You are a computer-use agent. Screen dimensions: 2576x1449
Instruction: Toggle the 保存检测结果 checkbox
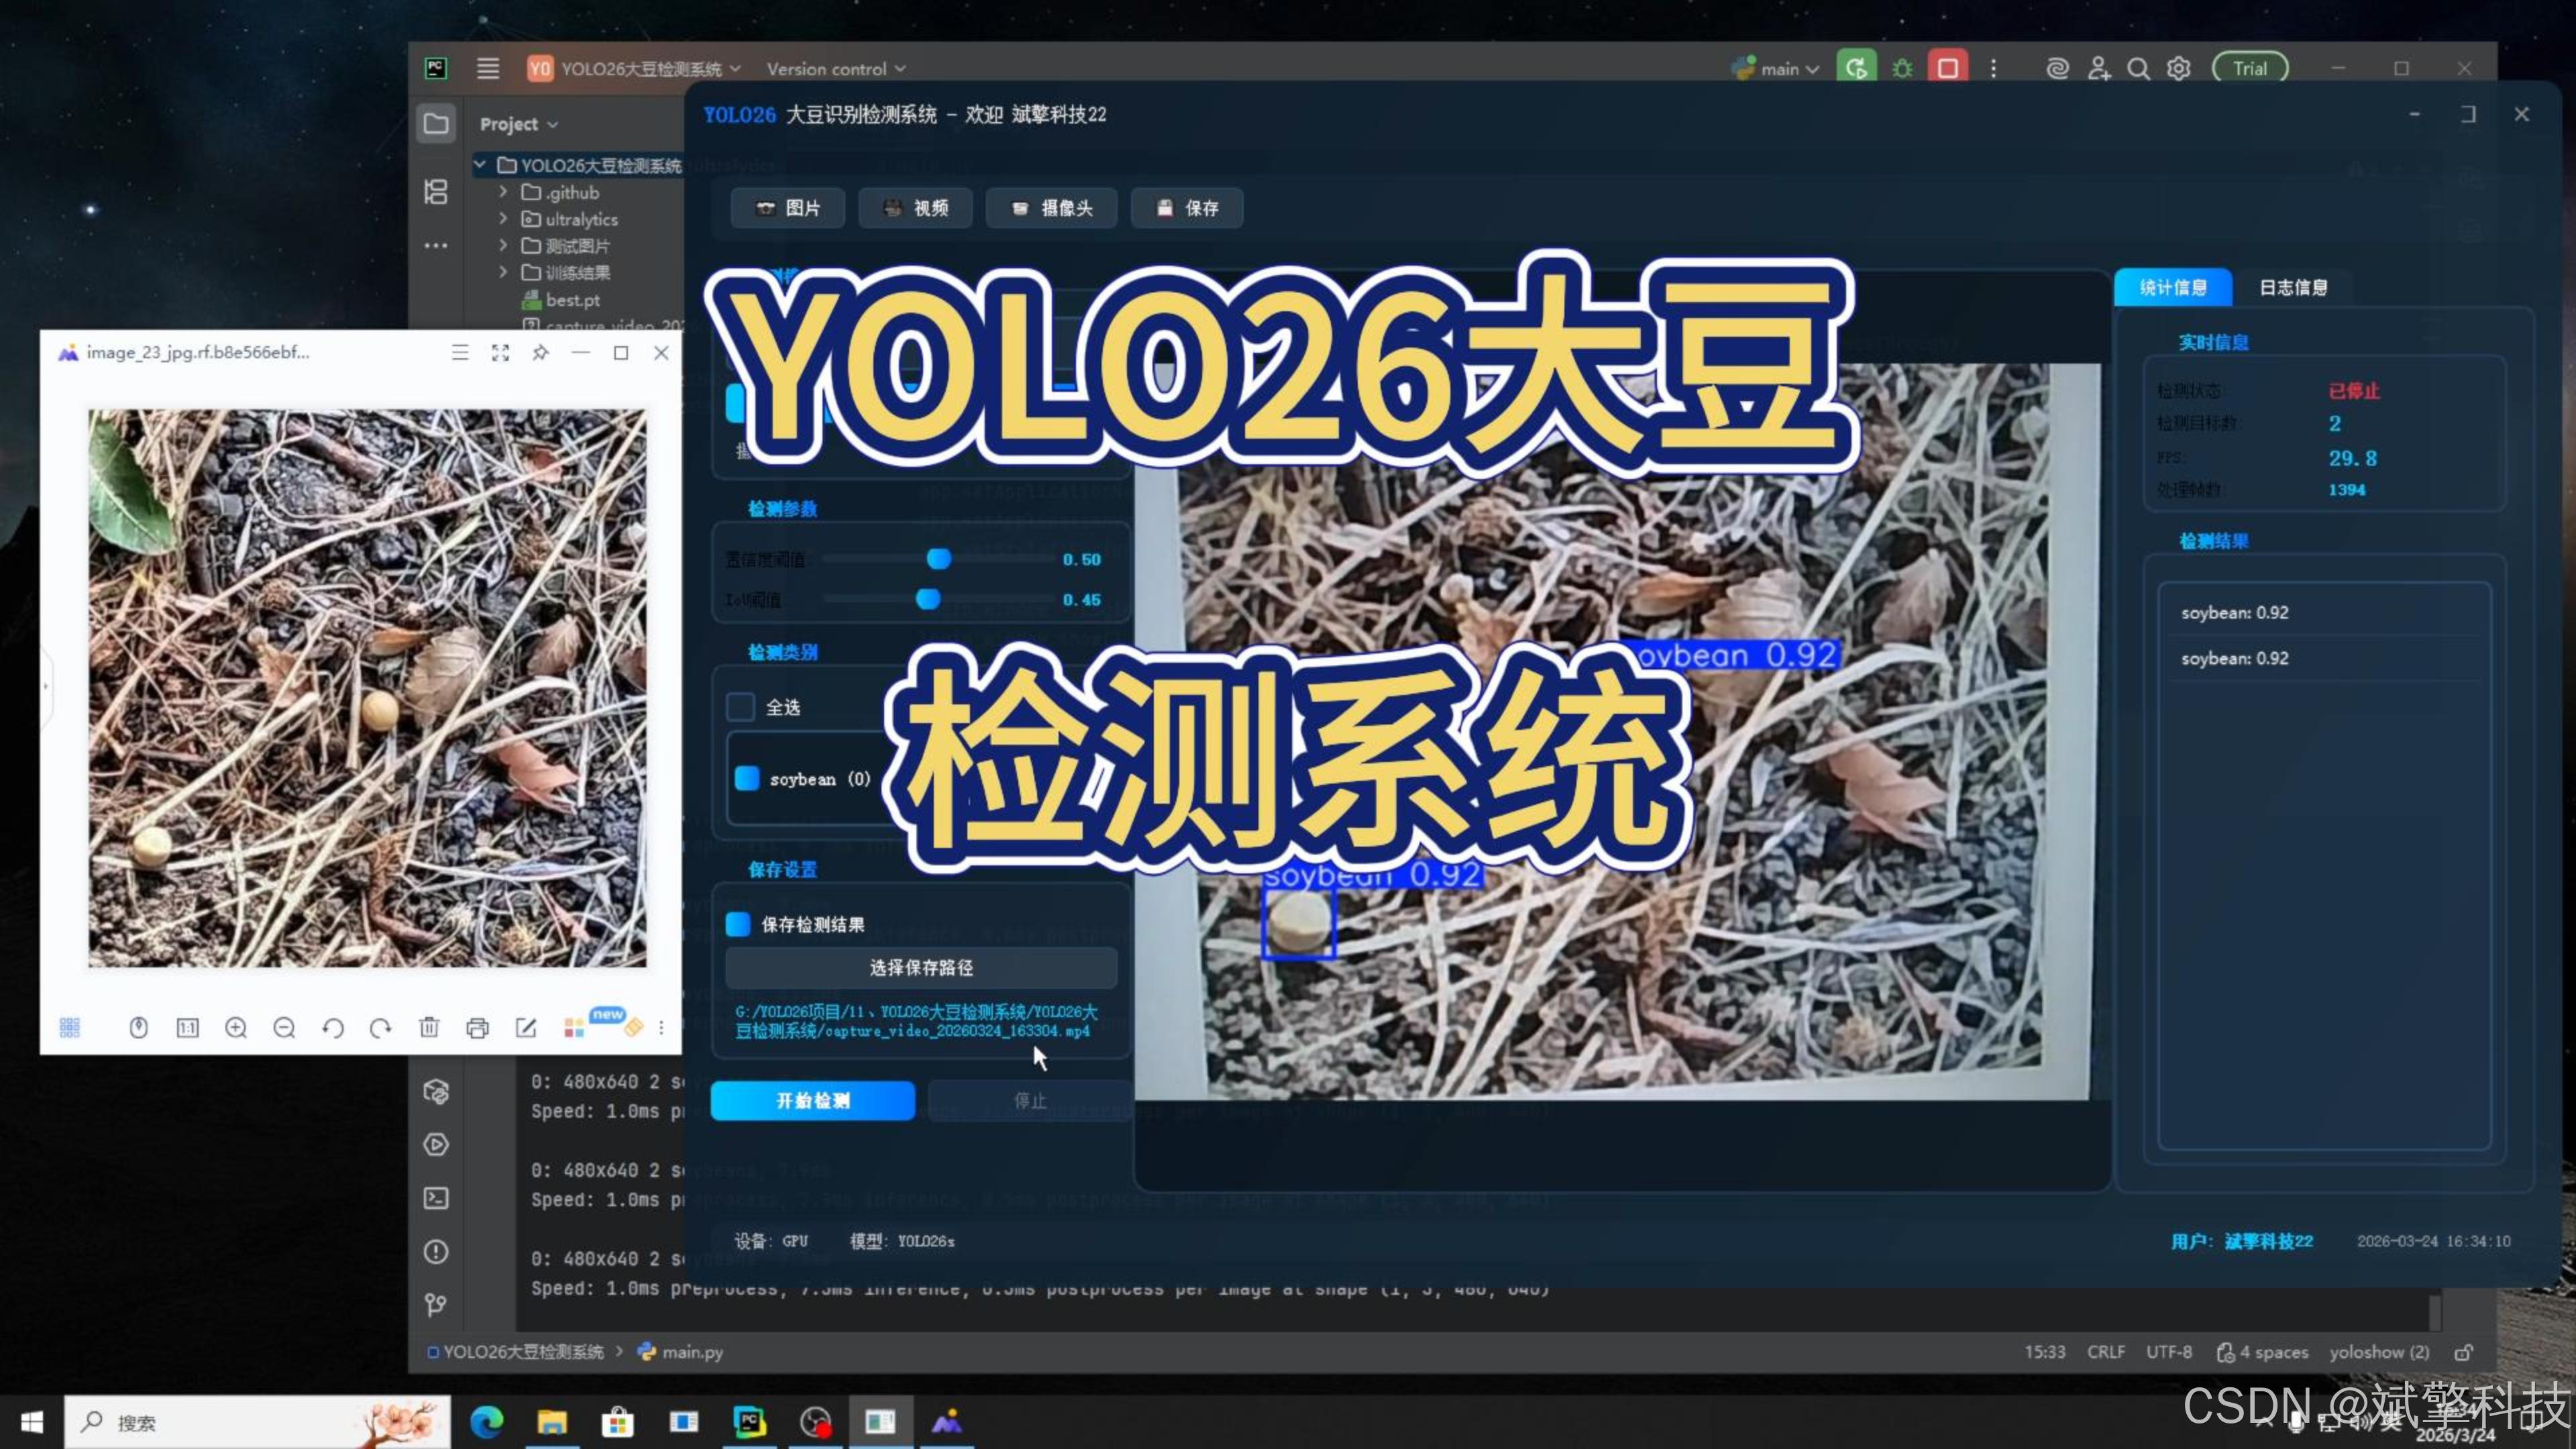(x=738, y=924)
